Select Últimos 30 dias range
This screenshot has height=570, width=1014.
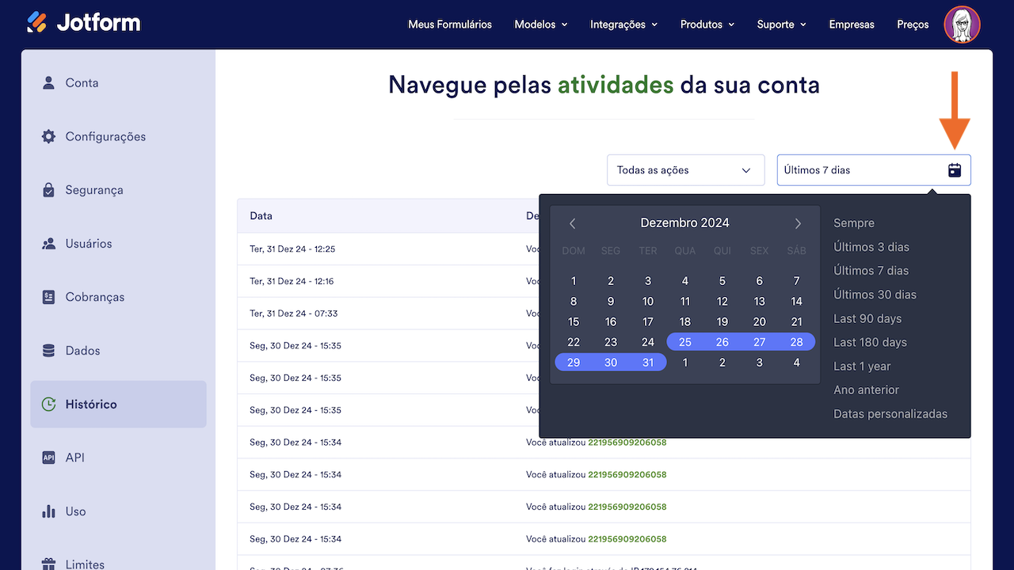click(875, 294)
